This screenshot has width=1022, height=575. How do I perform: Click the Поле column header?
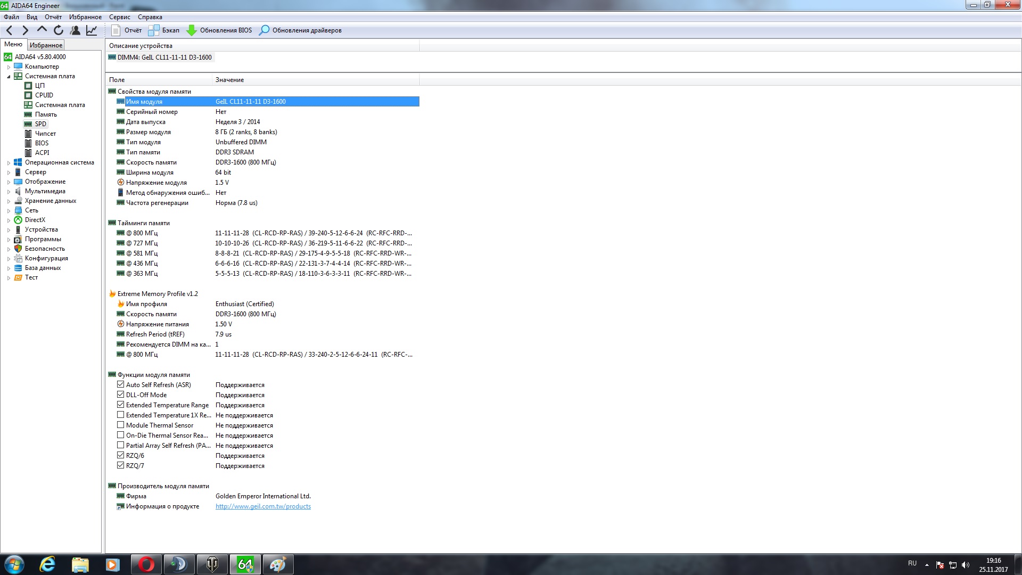[159, 80]
